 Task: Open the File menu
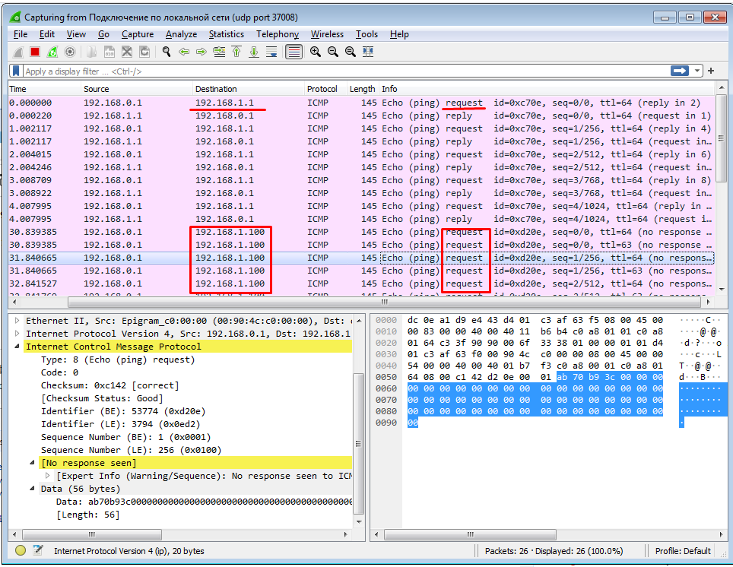(x=21, y=34)
